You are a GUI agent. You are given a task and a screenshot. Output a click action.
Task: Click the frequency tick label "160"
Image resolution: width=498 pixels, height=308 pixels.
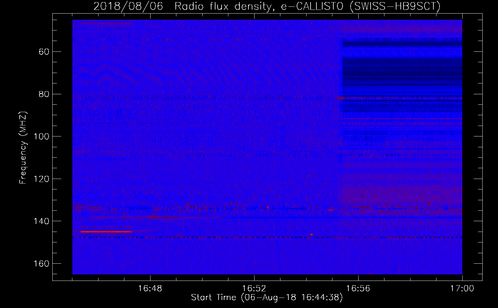click(x=41, y=264)
